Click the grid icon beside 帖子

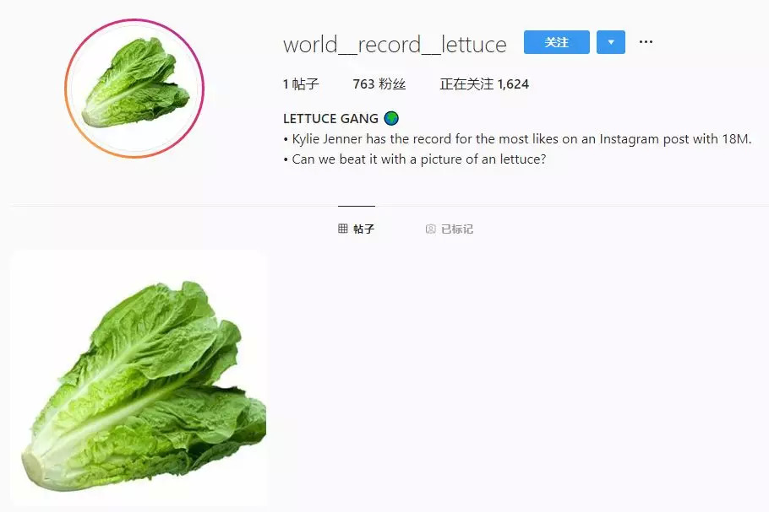point(343,229)
